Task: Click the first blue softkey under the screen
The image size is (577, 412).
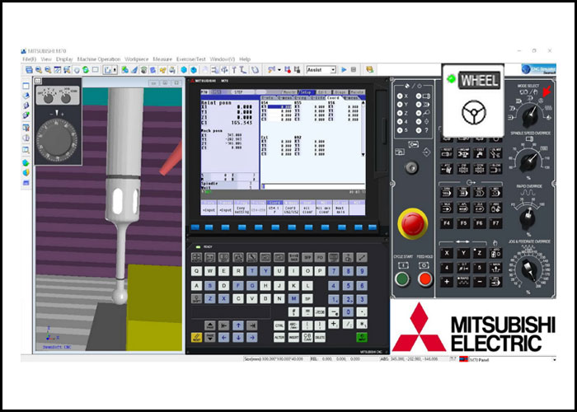Action: [195, 227]
